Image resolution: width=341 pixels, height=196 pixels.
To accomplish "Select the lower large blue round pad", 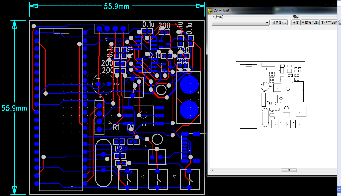I will [189, 109].
